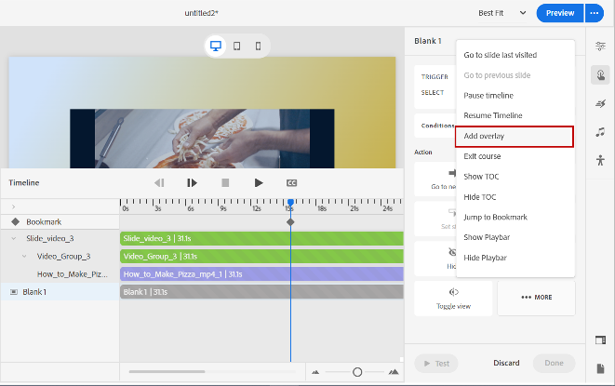The height and width of the screenshot is (386, 615).
Task: Open audio panel with music note icon
Action: pyautogui.click(x=600, y=132)
